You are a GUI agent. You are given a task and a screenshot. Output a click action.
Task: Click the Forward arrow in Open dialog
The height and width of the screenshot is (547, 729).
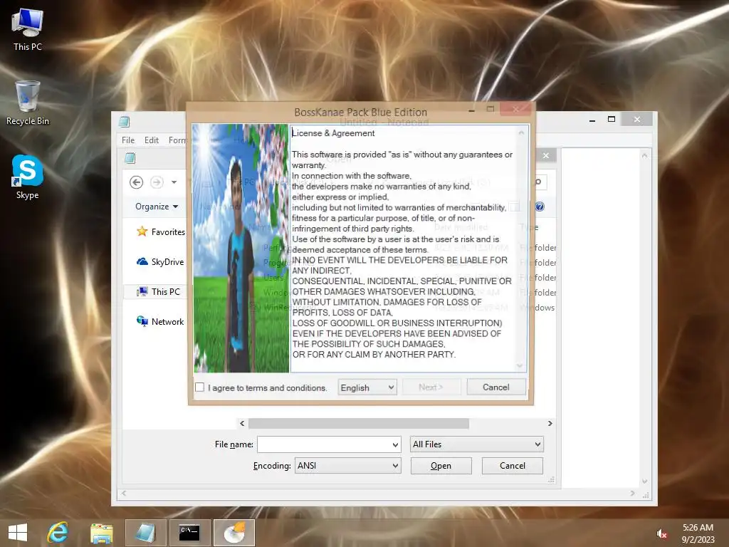(157, 182)
